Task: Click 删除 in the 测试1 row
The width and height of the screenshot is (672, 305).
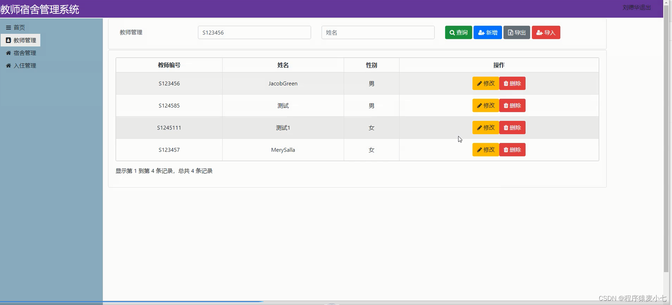Action: tap(512, 128)
